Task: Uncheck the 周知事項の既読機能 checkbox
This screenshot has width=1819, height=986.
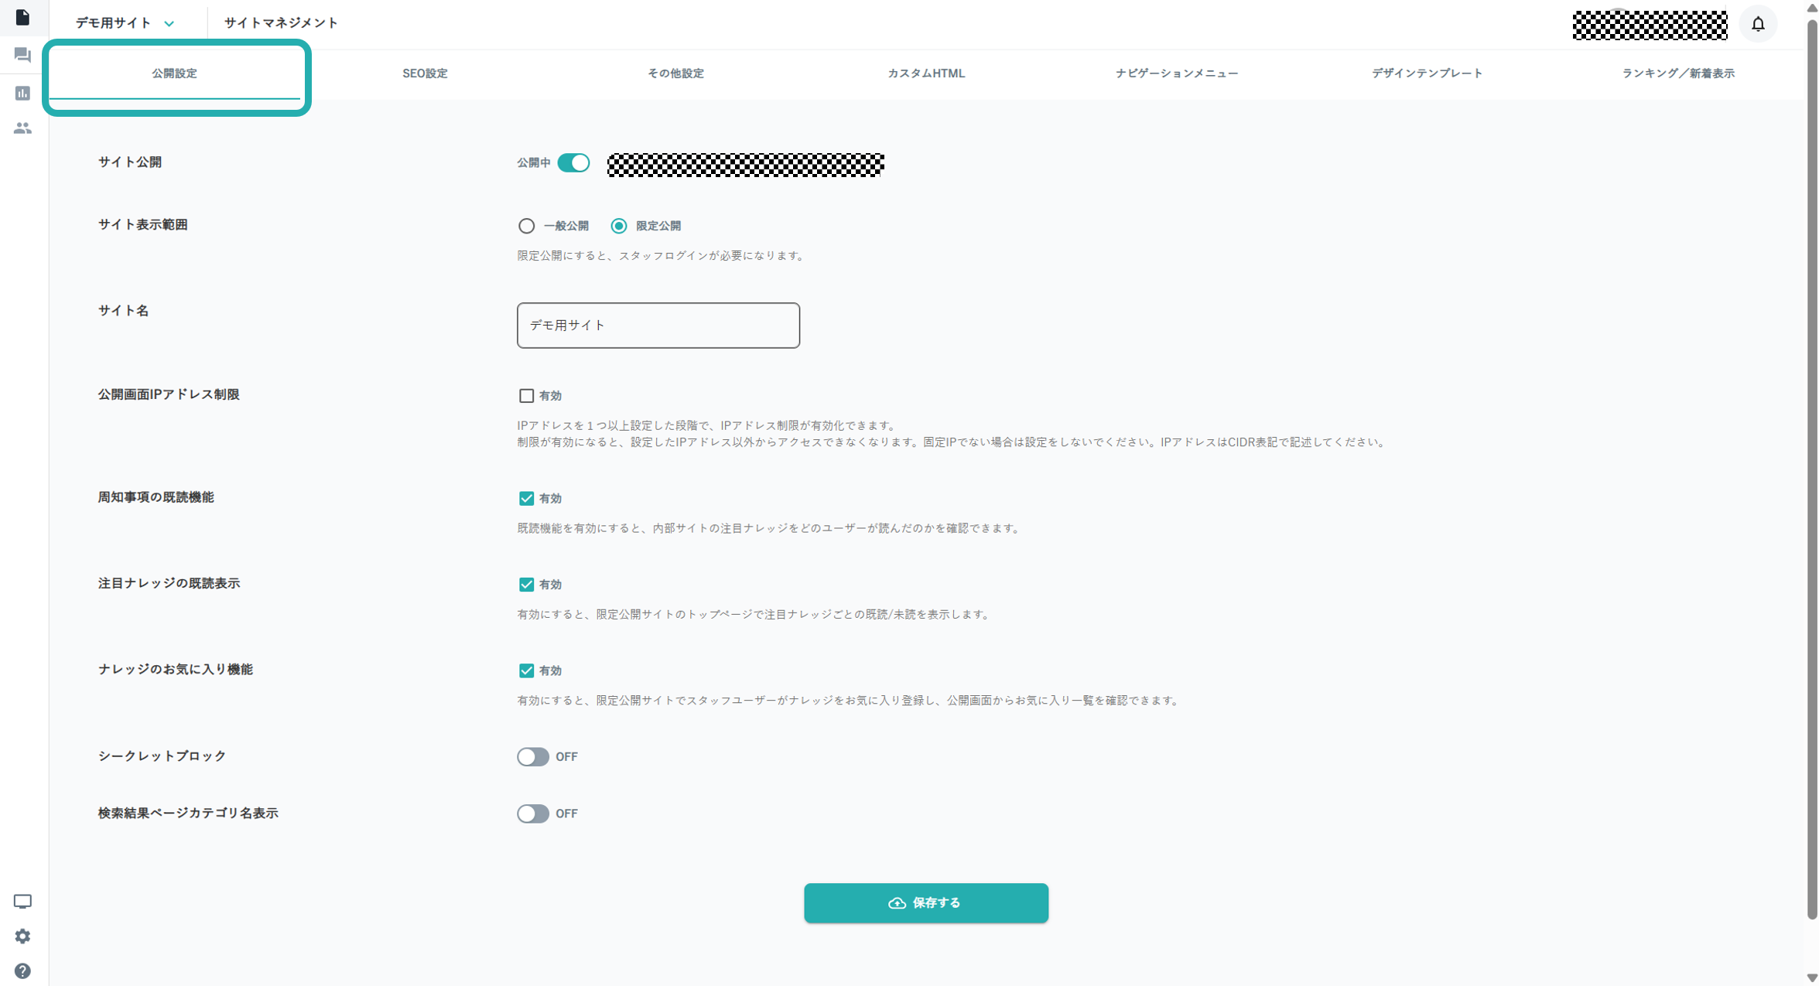Action: 526,499
